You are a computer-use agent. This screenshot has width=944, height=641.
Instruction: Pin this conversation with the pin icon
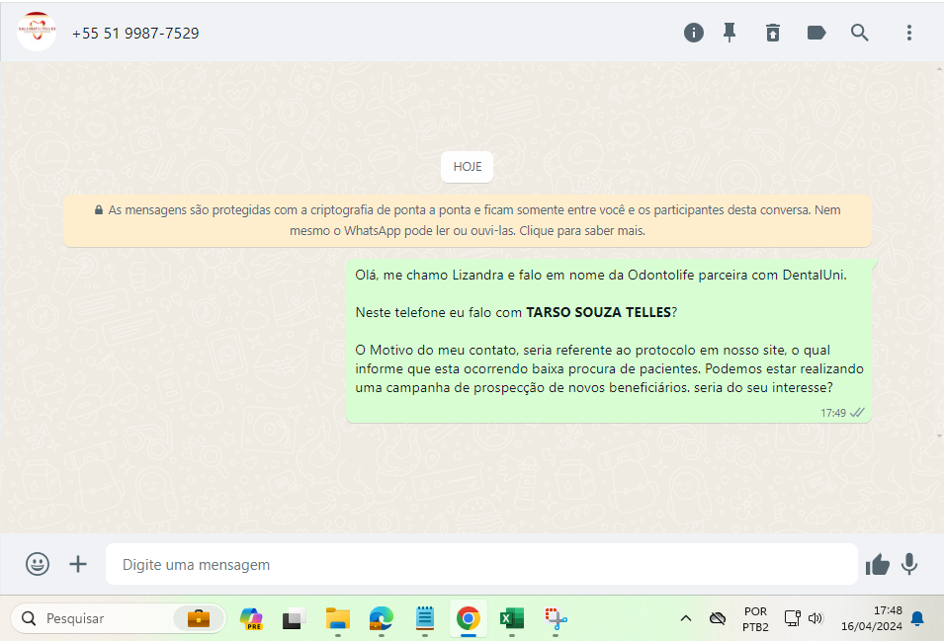click(729, 33)
